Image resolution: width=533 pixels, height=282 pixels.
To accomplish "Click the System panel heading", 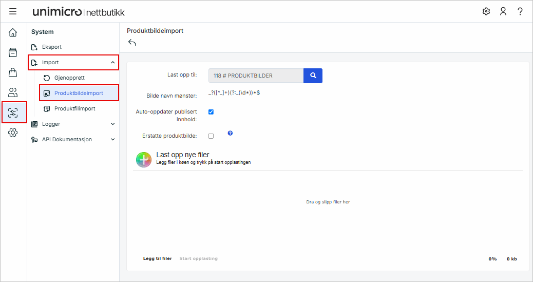I will (43, 32).
